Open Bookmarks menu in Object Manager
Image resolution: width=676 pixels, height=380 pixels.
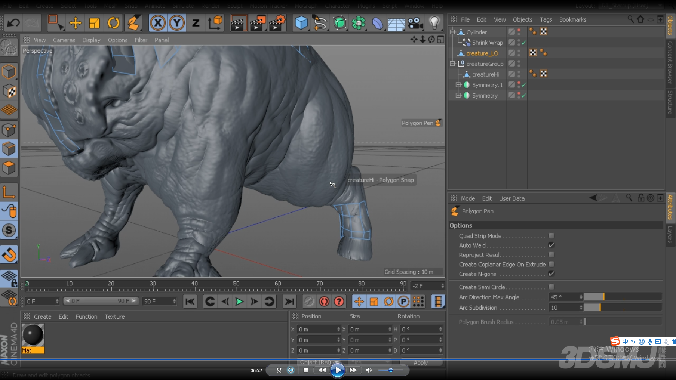click(572, 19)
